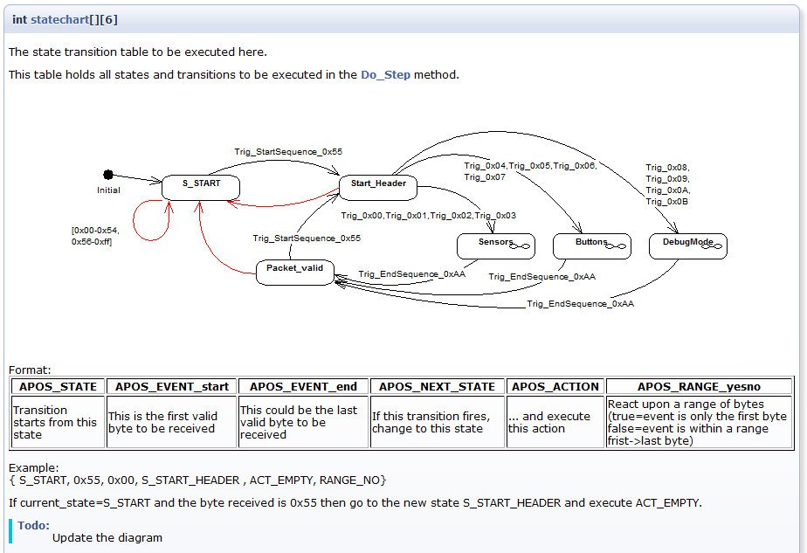Click the APOS_RANGE_yesno column header
Viewport: 807px width, 553px height.
(699, 386)
